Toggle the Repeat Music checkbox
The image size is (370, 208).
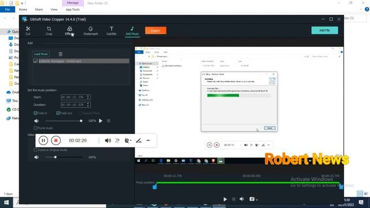pos(80,113)
